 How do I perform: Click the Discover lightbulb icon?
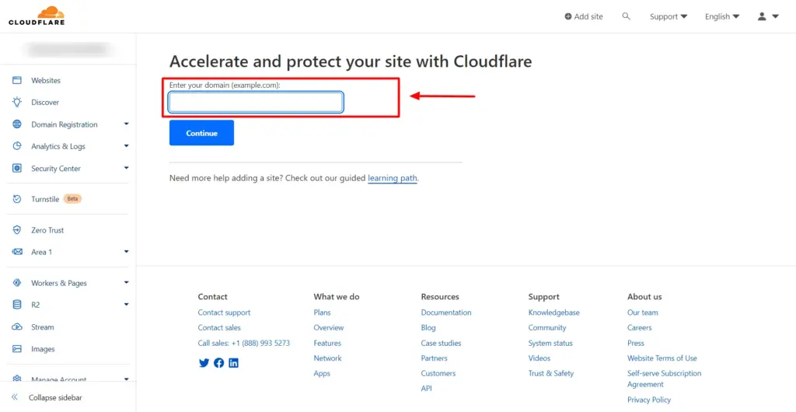tap(17, 102)
